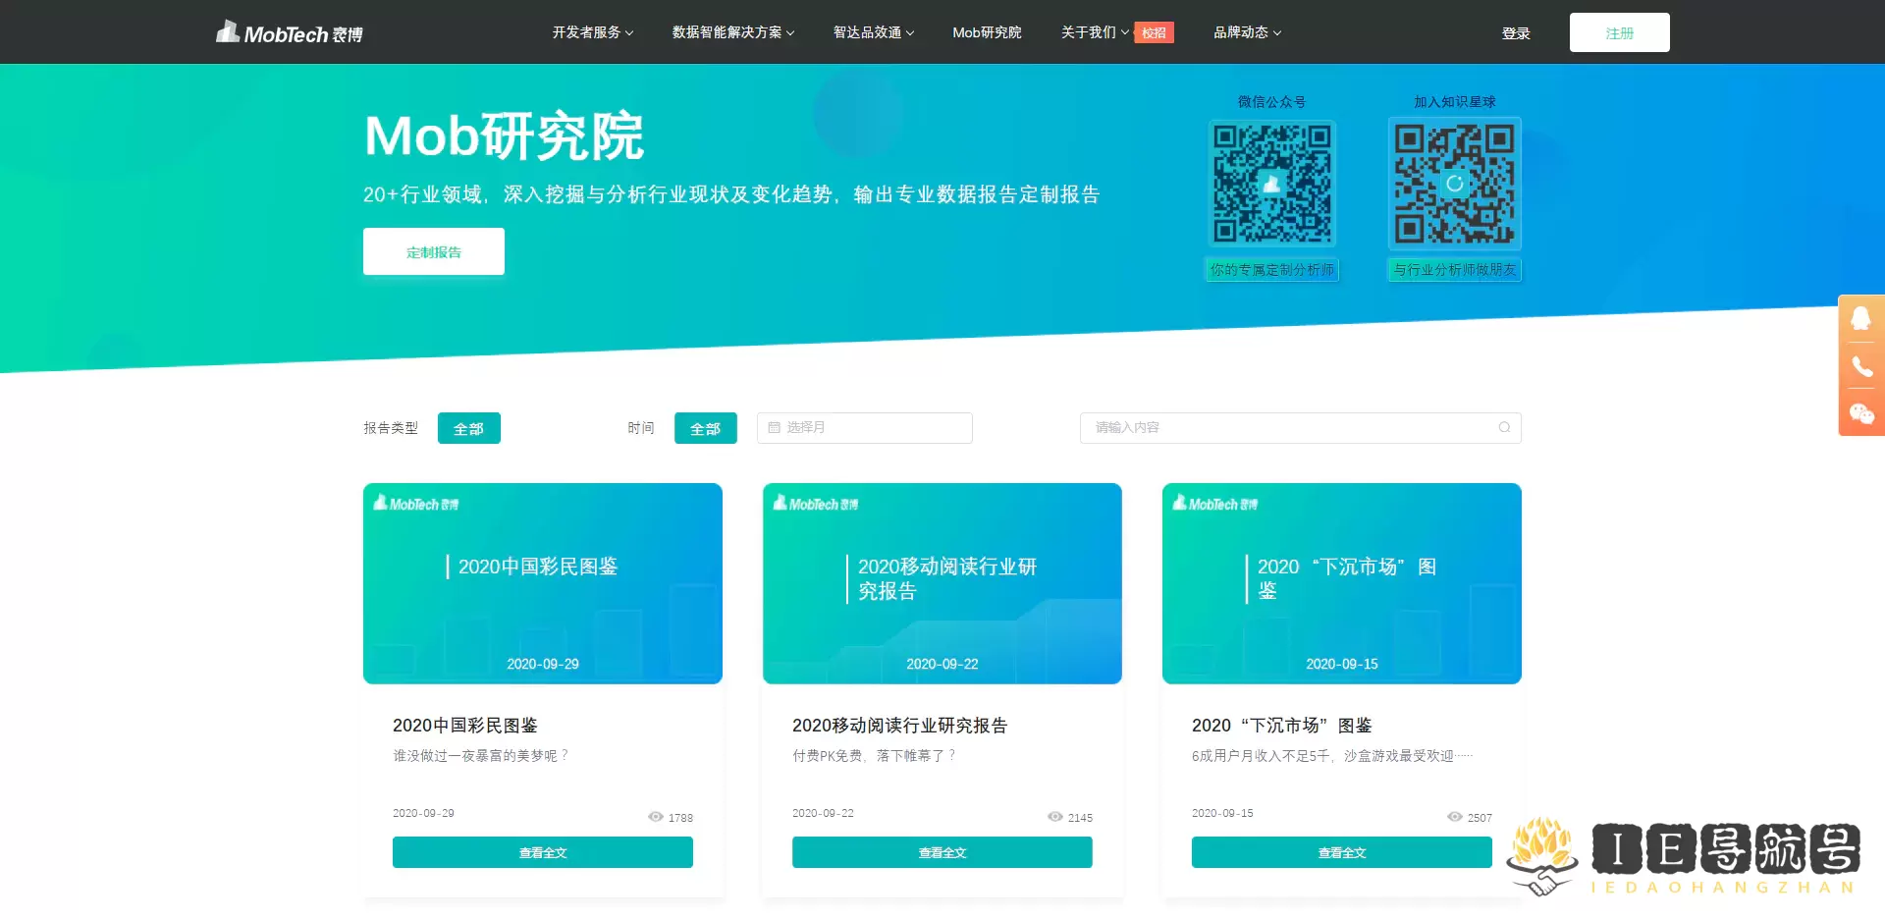The image size is (1885, 920).
Task: Expand the 数据智能解决方案 dropdown menu
Action: tap(732, 32)
